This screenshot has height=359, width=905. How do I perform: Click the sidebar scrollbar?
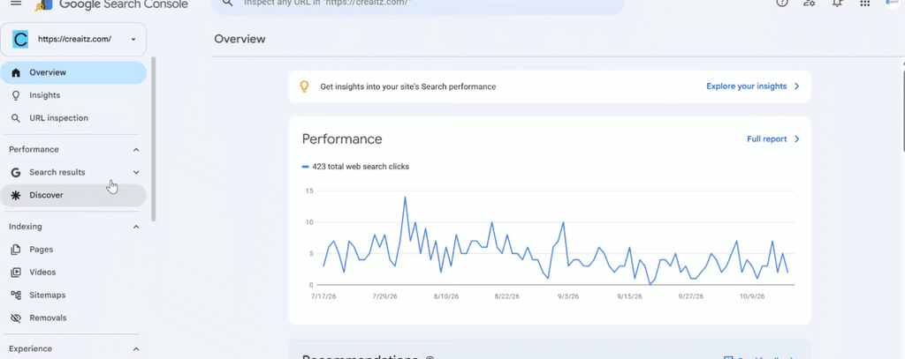[154, 138]
